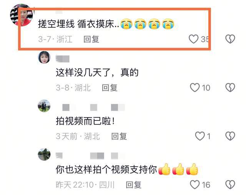This screenshot has height=195, width=246.
Task: Open top commenter's avatar with red clothing
Action: coord(22,15)
